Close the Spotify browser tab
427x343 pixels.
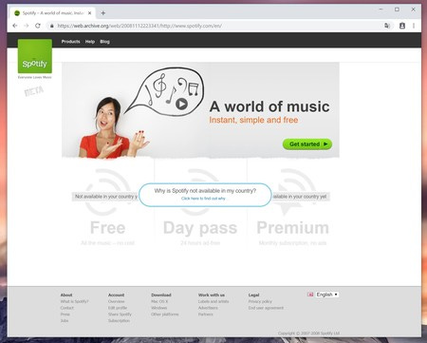90,13
